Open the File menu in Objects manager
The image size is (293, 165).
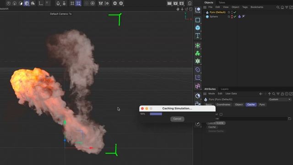pos(211,7)
